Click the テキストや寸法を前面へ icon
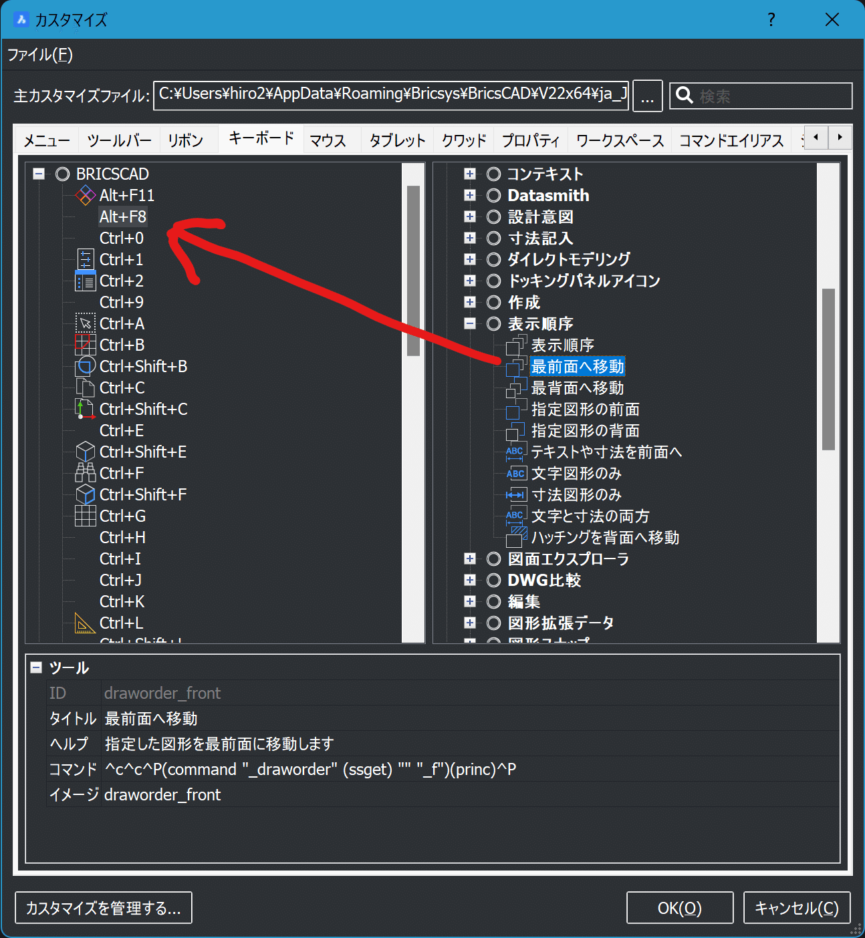 pos(516,452)
